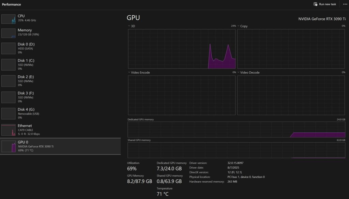Click the CPU mini graph thumbnail
This screenshot has height=199, width=349.
tap(9, 19)
